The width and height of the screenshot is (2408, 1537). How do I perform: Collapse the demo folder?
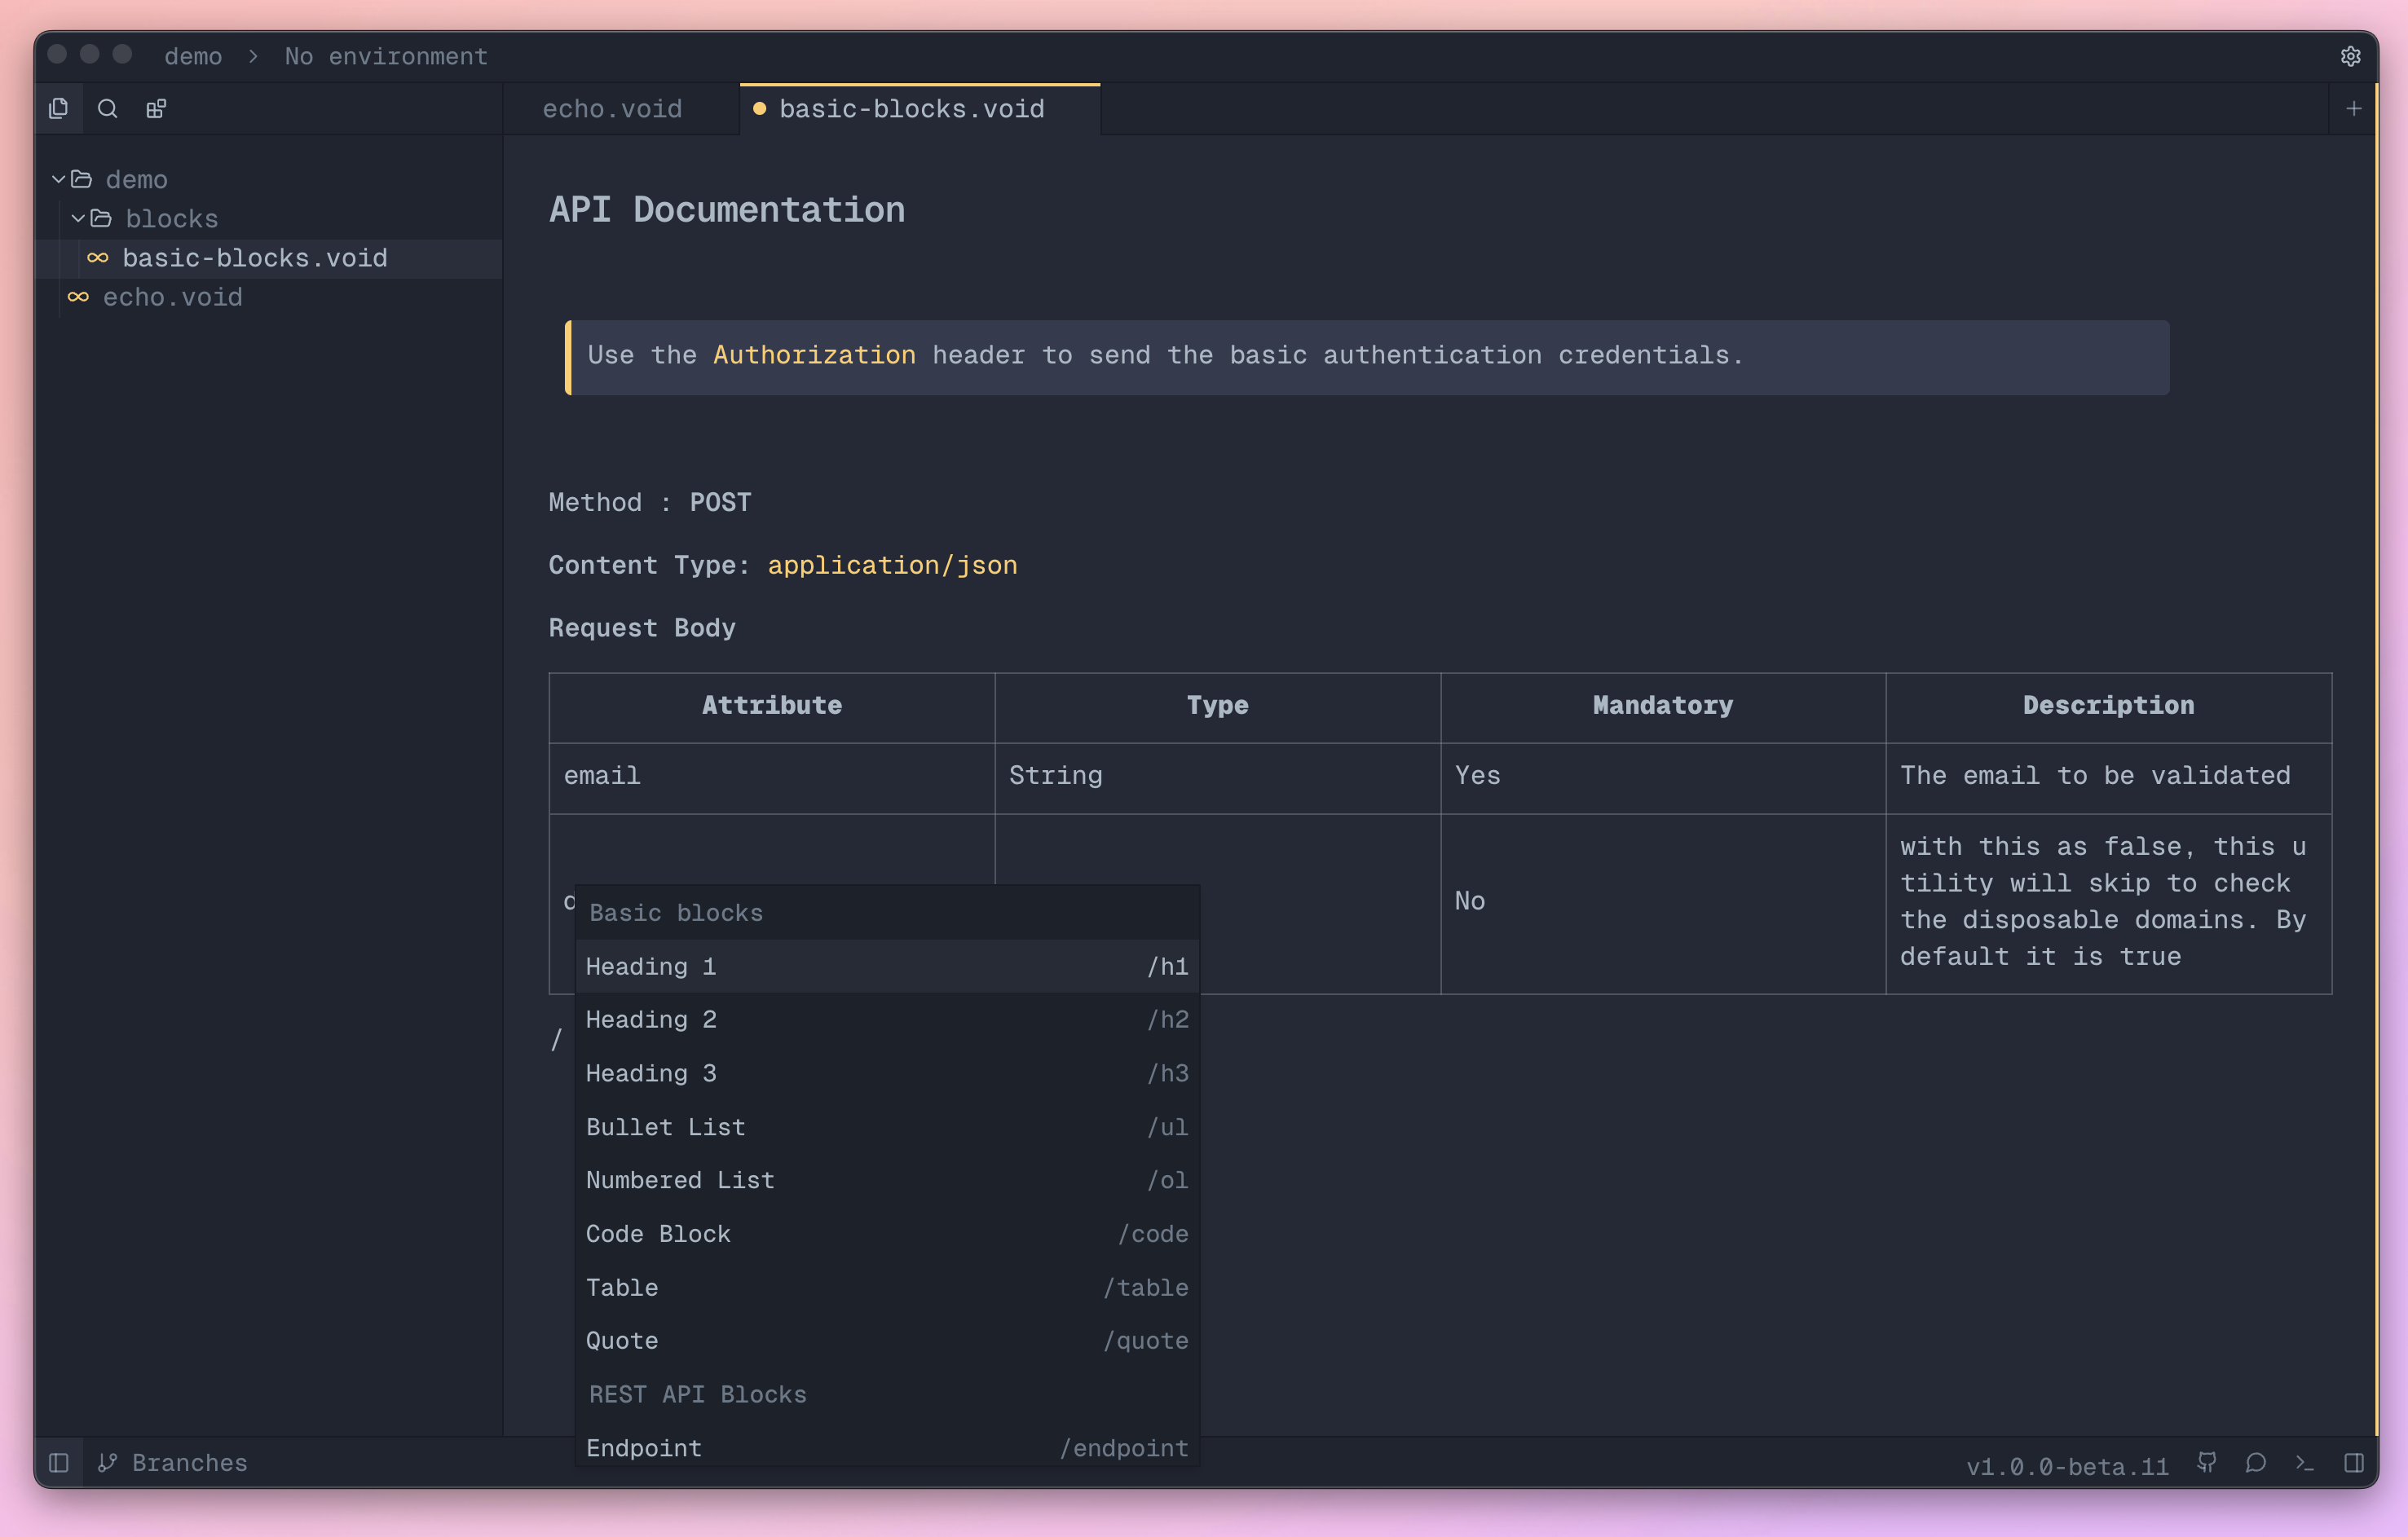point(58,179)
